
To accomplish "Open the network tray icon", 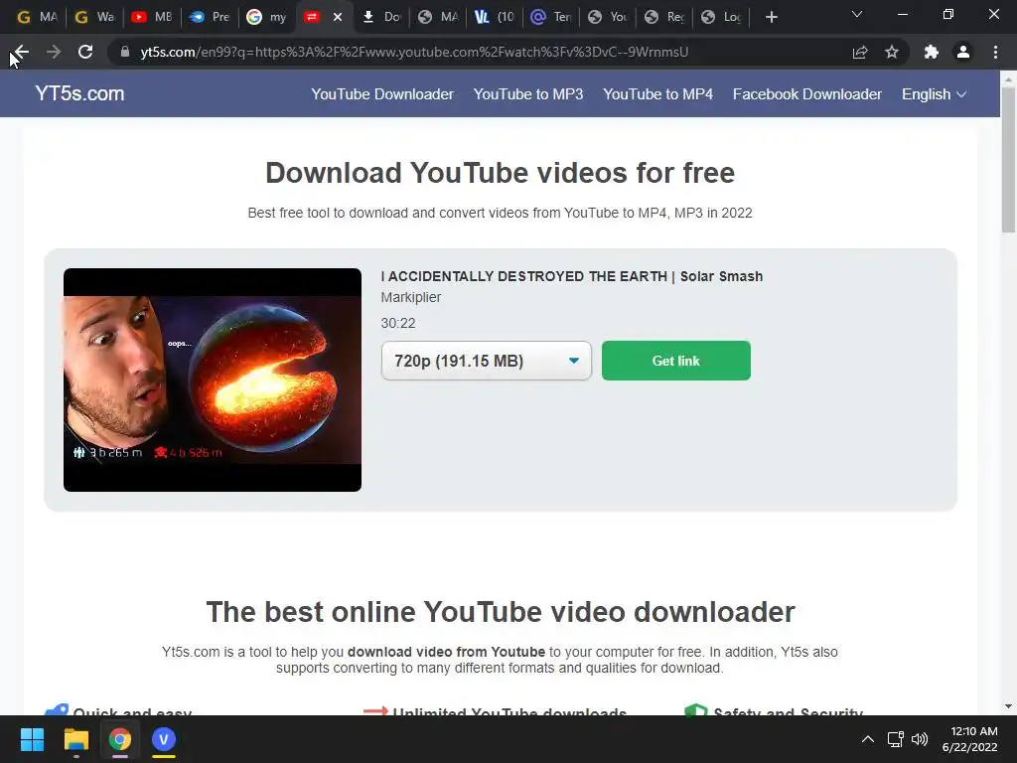I will click(896, 739).
